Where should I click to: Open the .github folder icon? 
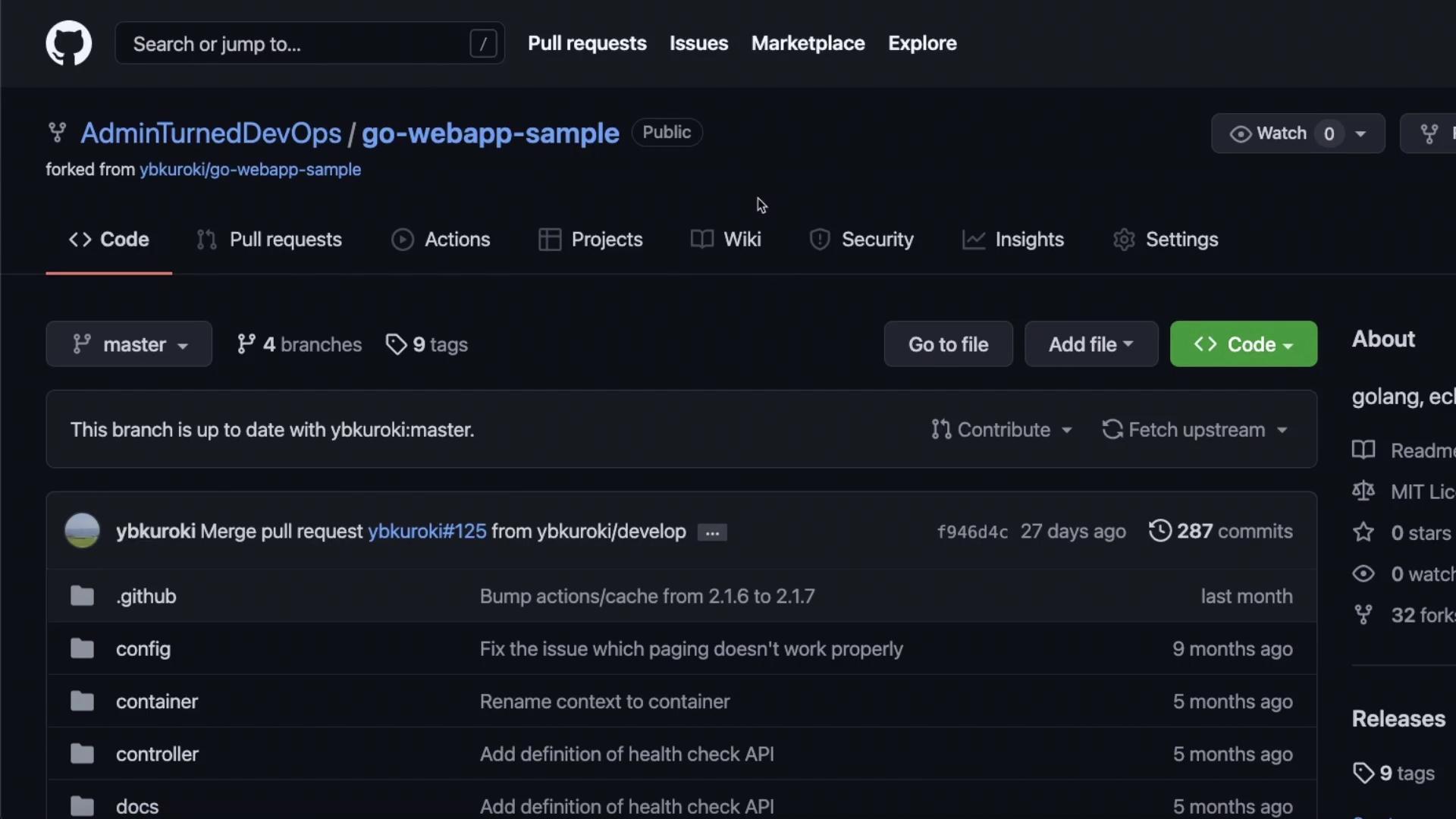82,596
